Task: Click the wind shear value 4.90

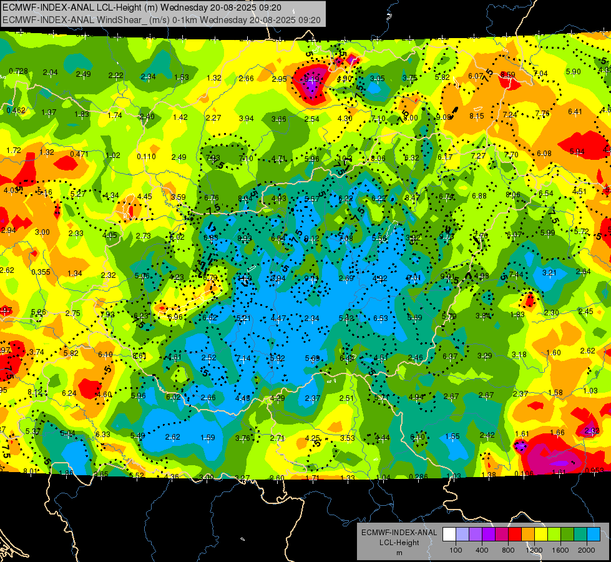Action: [345, 79]
